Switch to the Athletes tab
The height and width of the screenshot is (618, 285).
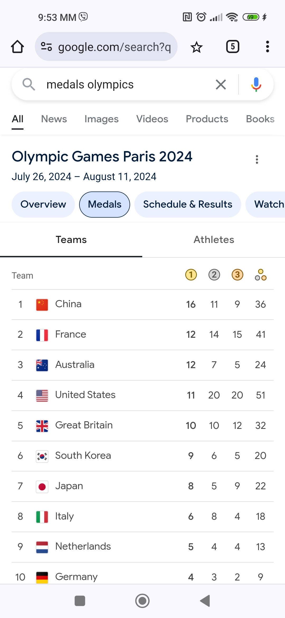214,240
